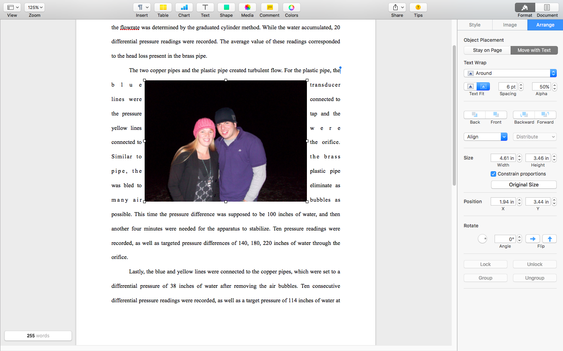Image resolution: width=563 pixels, height=351 pixels.
Task: Click the Ungroup button
Action: point(535,278)
